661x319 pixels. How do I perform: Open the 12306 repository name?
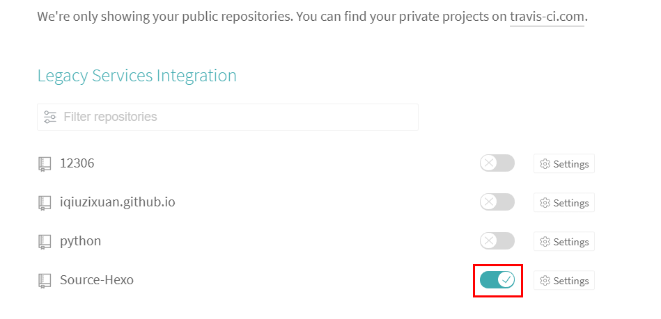pos(77,163)
